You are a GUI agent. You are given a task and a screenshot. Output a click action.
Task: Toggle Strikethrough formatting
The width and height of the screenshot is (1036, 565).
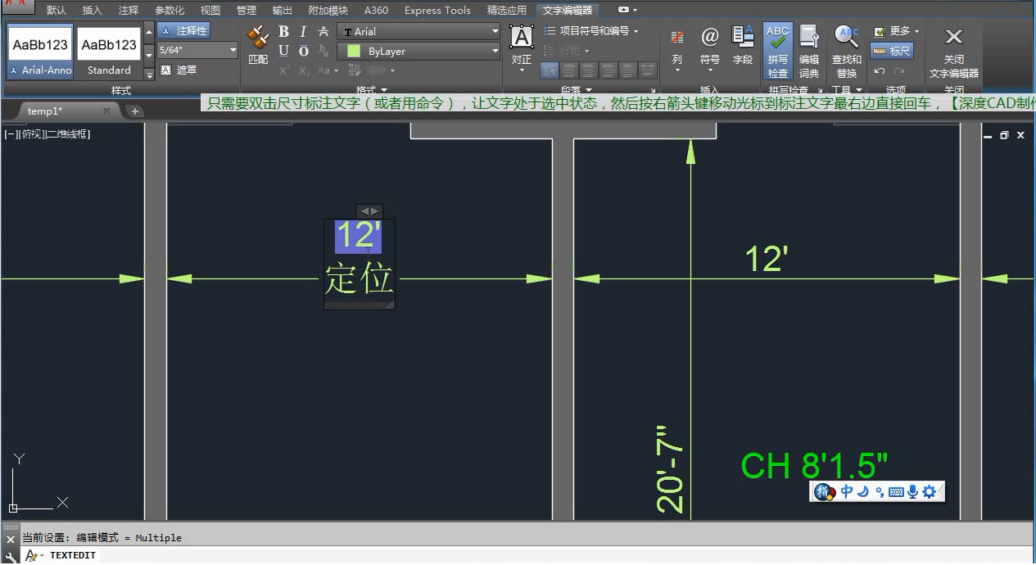(323, 31)
